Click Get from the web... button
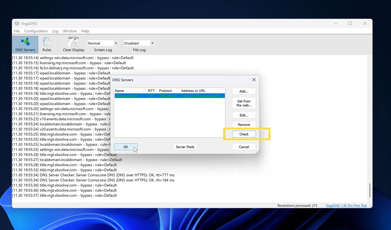The image size is (391, 230). click(244, 103)
